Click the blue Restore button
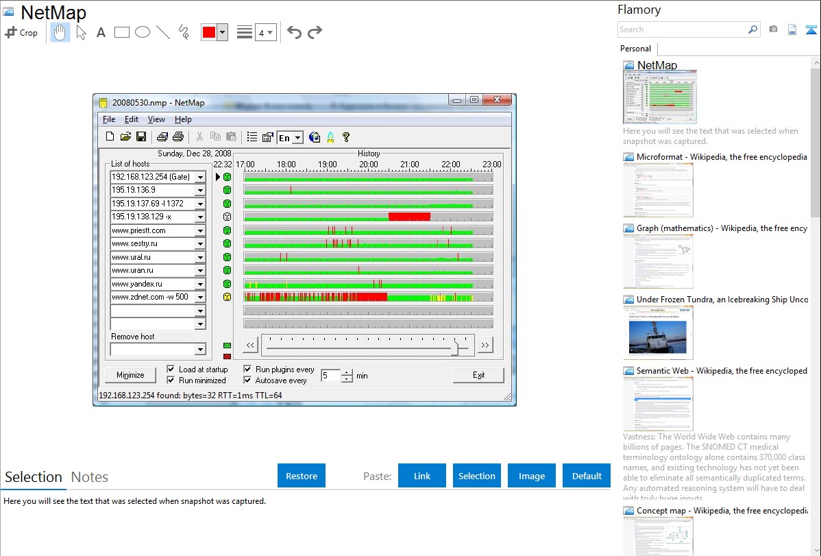The height and width of the screenshot is (556, 821). [x=302, y=475]
